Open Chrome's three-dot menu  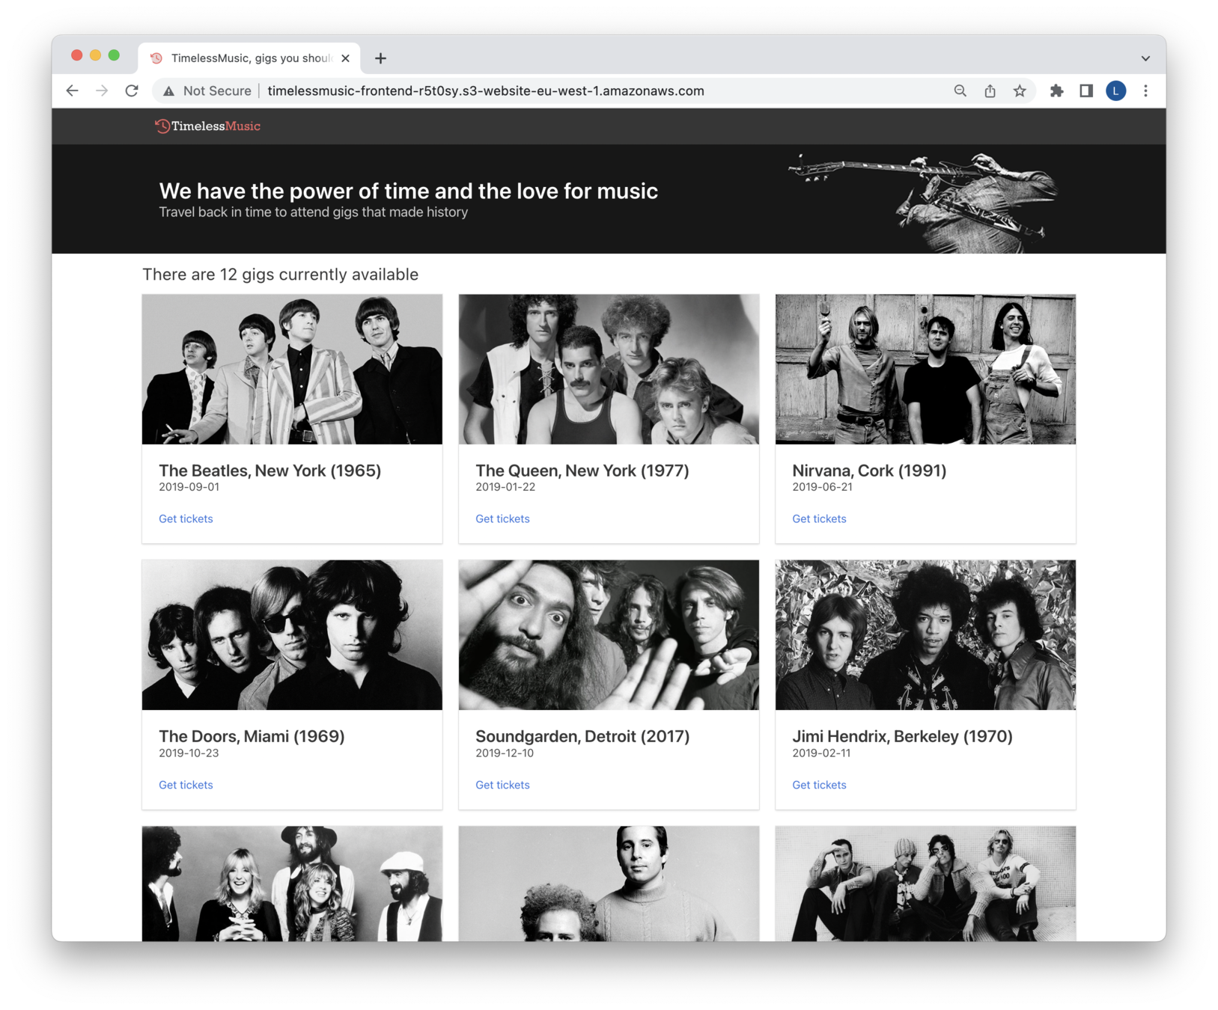point(1145,91)
